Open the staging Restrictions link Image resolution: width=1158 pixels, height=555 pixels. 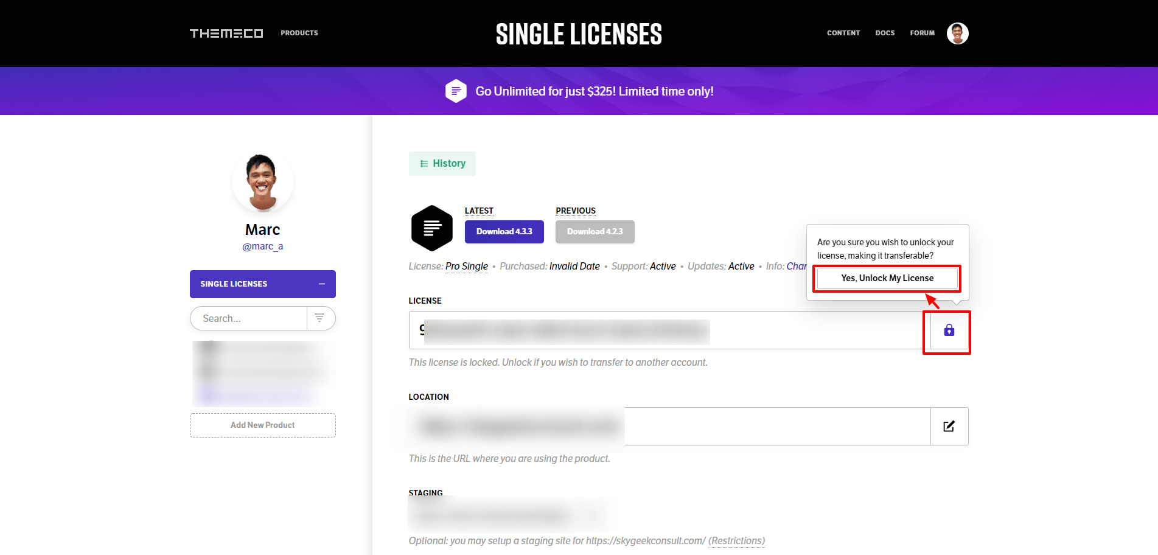[x=736, y=540]
